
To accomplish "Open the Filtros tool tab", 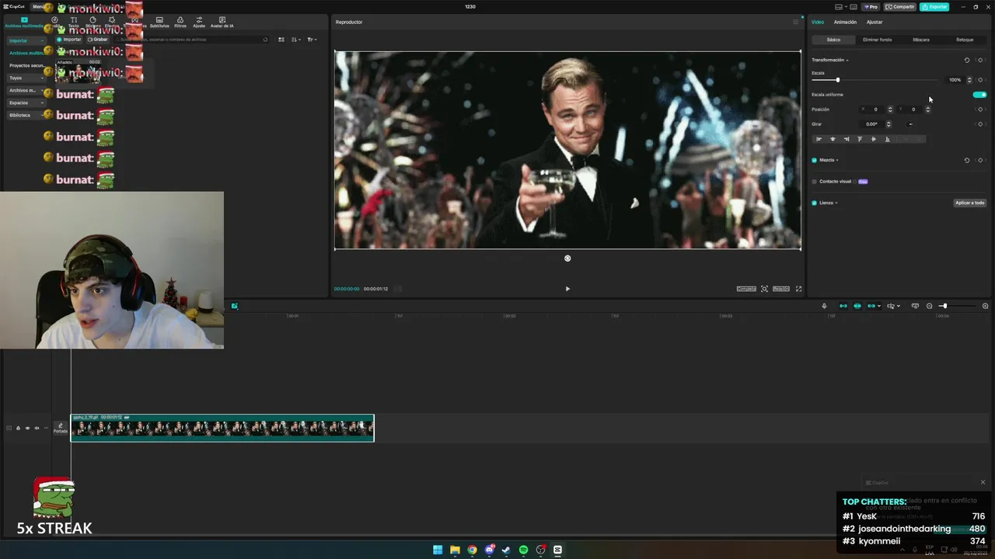I will (x=180, y=23).
